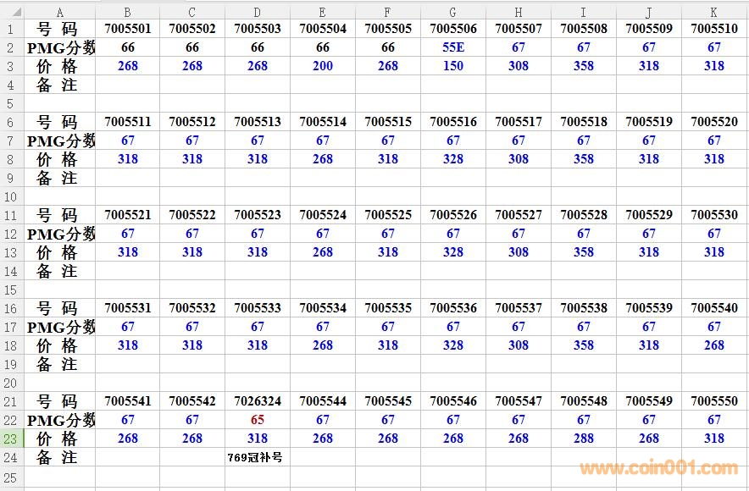The width and height of the screenshot is (749, 491).
Task: Select row 15 via its header
Action: coord(12,290)
